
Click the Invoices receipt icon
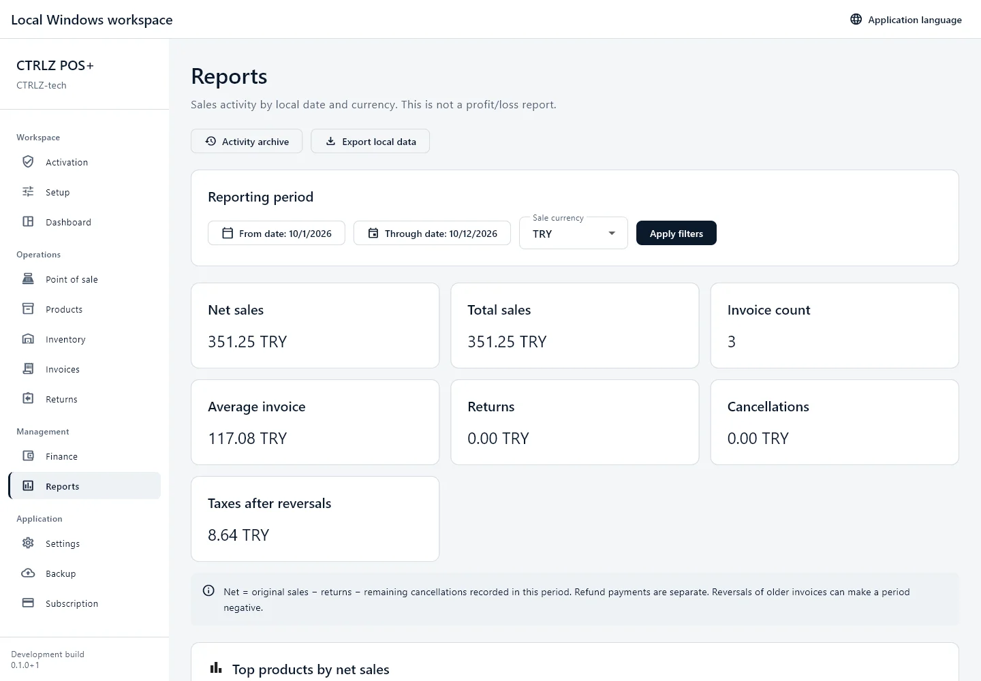click(x=28, y=369)
